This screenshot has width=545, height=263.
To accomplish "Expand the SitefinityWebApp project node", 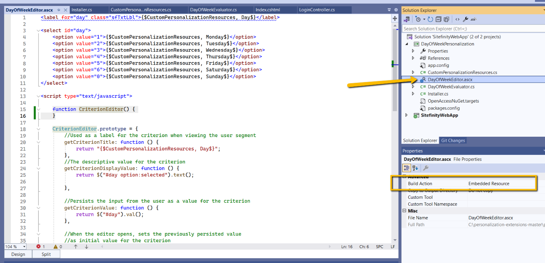I will 407,116.
